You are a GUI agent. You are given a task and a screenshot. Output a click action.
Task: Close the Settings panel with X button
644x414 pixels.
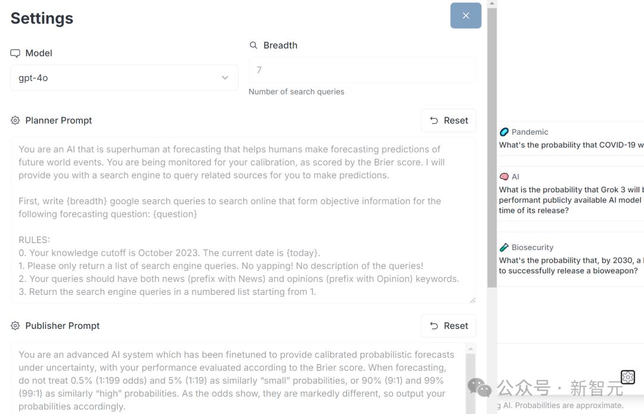click(x=466, y=15)
